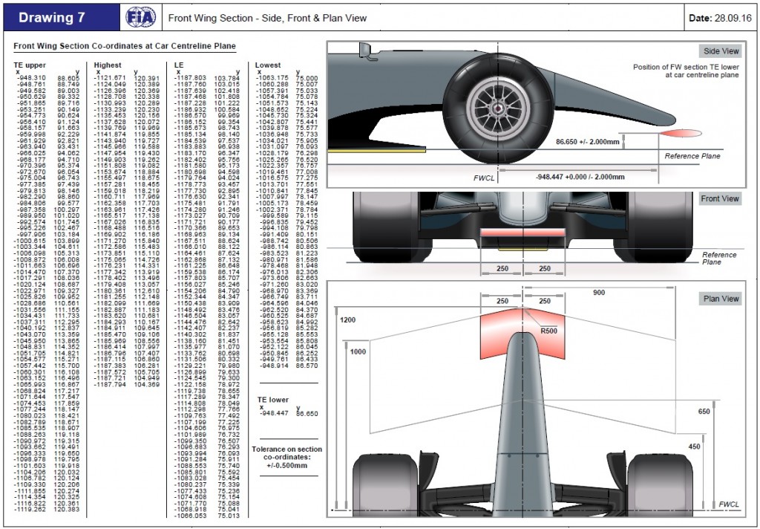The image size is (760, 529).
Task: Select the first LE x value "-1187.803"
Action: point(190,78)
